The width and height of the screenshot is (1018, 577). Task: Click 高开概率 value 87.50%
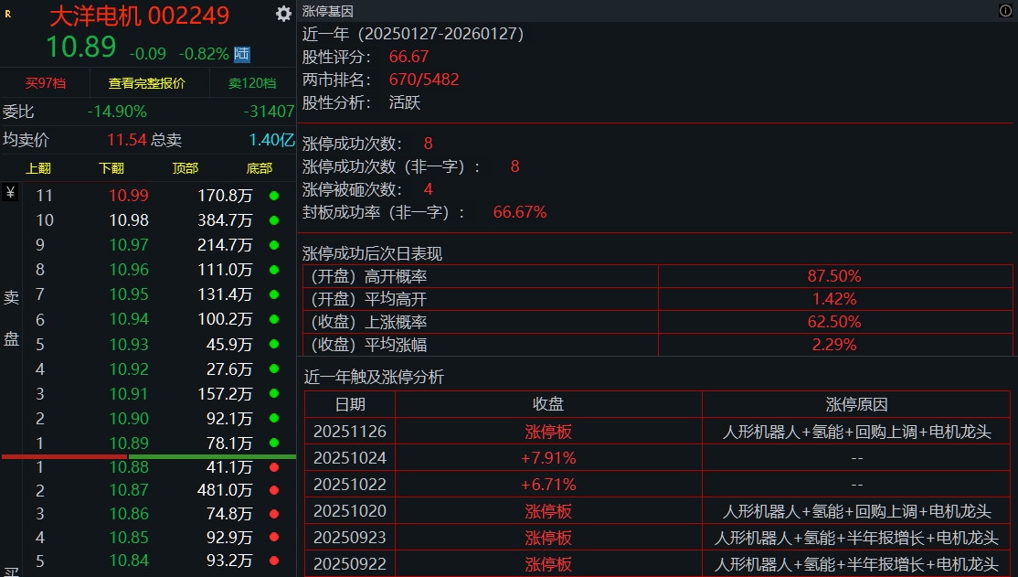[x=834, y=276]
